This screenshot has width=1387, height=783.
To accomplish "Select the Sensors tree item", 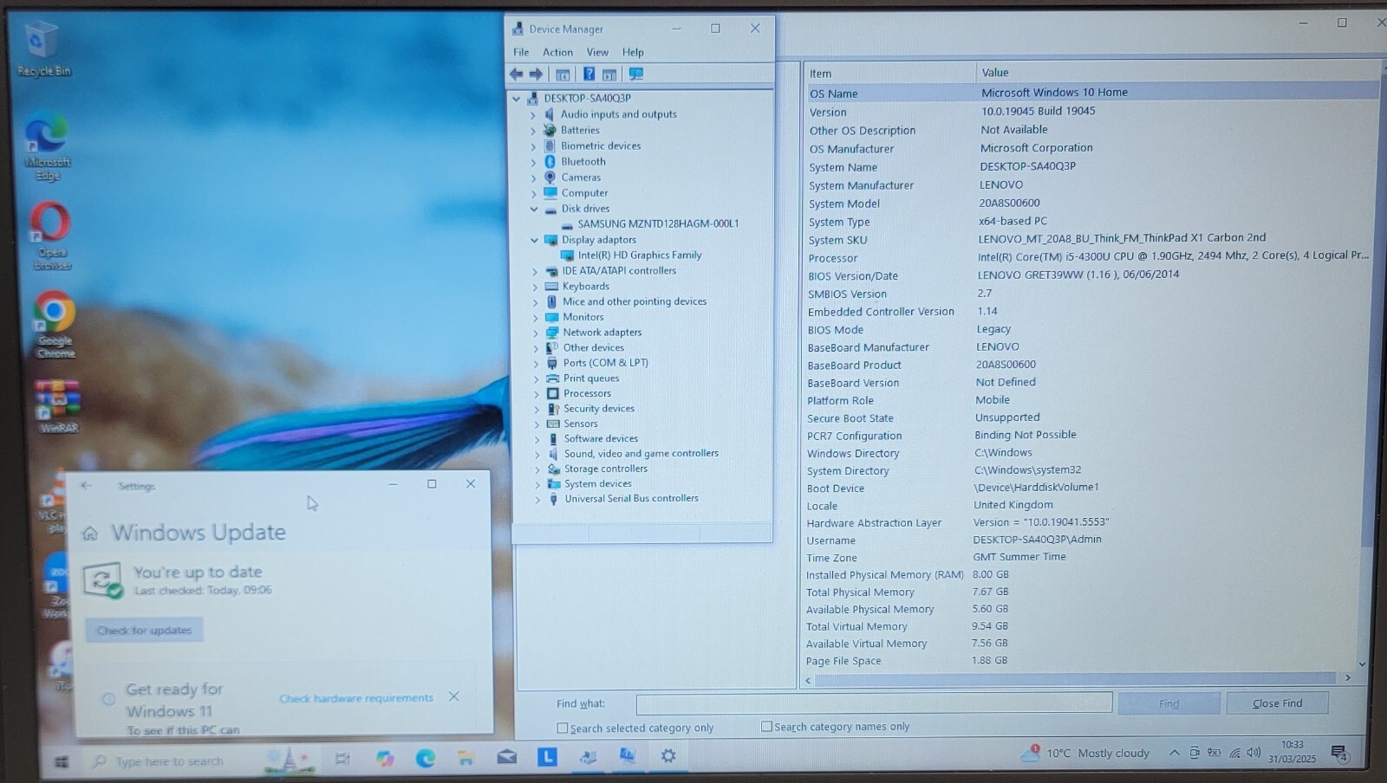I will pyautogui.click(x=581, y=424).
